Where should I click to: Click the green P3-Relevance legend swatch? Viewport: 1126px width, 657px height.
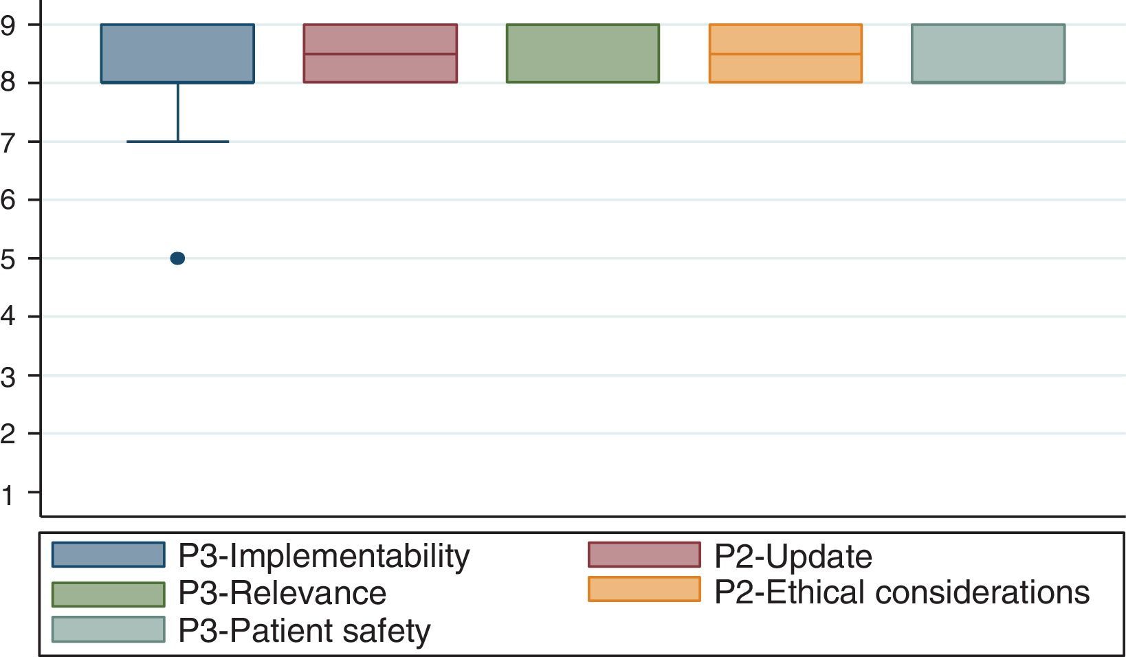tap(109, 594)
